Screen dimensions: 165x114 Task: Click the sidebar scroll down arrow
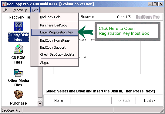point(40,104)
